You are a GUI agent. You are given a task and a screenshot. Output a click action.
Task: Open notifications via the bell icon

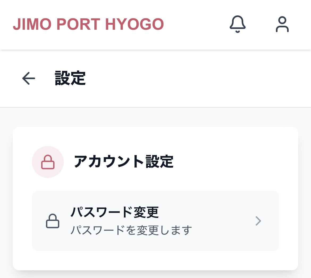coord(237,24)
